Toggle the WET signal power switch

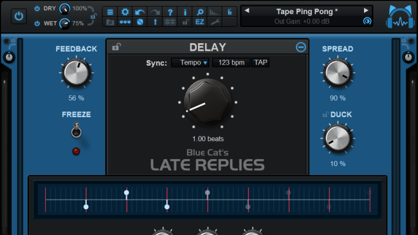(37, 23)
